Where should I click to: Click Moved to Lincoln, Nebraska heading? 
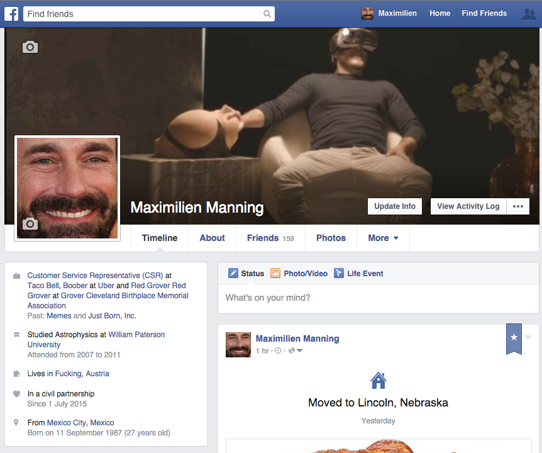(x=378, y=403)
